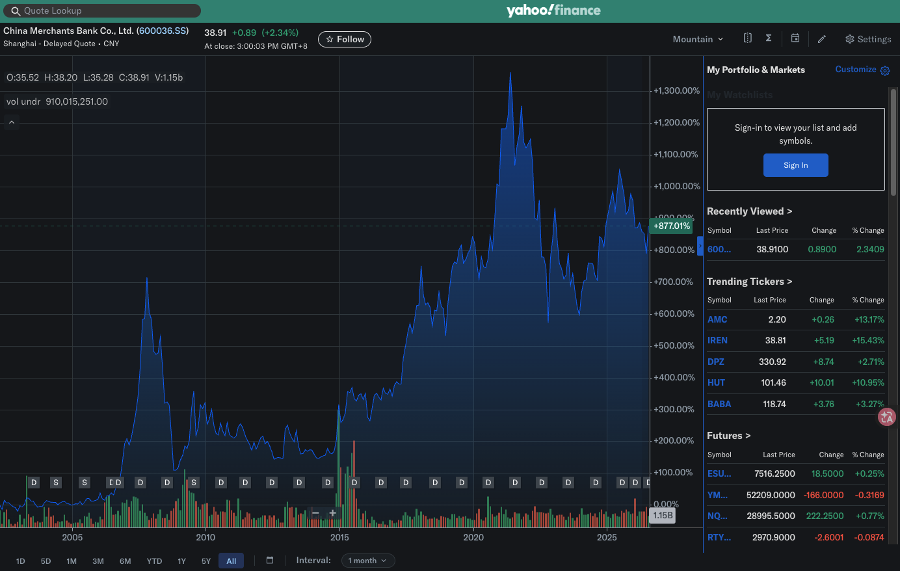Click the side panel collapse handle by chart
This screenshot has width=900, height=571.
point(700,246)
